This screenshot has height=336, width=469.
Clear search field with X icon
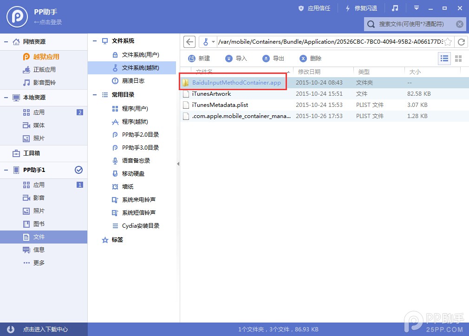tap(459, 24)
